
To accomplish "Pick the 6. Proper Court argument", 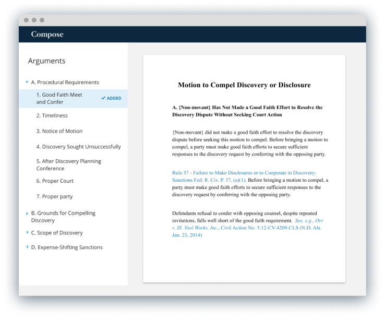I will click(x=55, y=181).
